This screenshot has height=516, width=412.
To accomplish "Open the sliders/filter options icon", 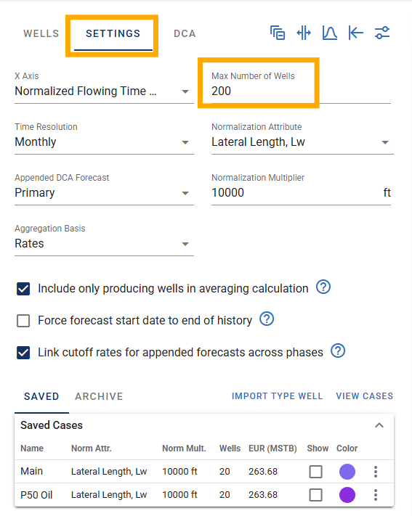I will click(x=382, y=33).
